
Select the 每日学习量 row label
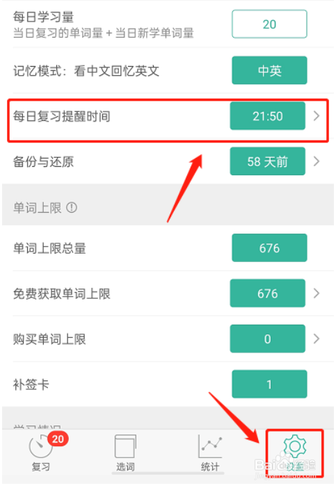(43, 17)
